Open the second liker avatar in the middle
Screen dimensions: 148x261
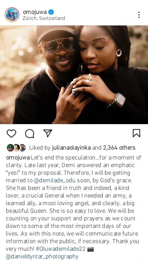click(x=17, y=148)
